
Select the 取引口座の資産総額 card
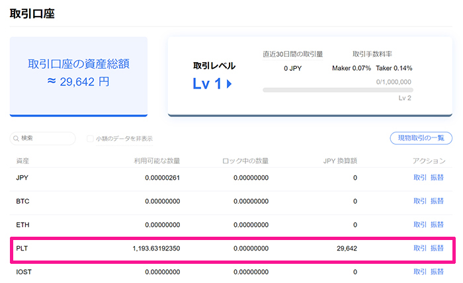[x=79, y=77]
